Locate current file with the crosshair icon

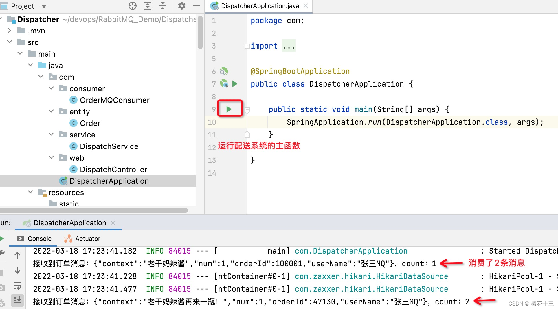(x=132, y=6)
